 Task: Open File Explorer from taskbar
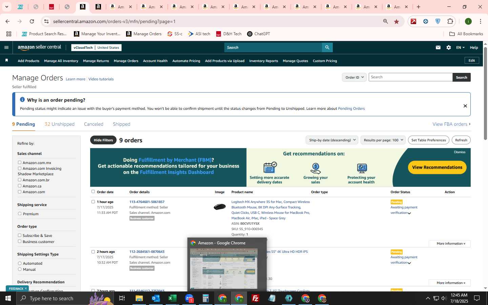click(x=139, y=298)
